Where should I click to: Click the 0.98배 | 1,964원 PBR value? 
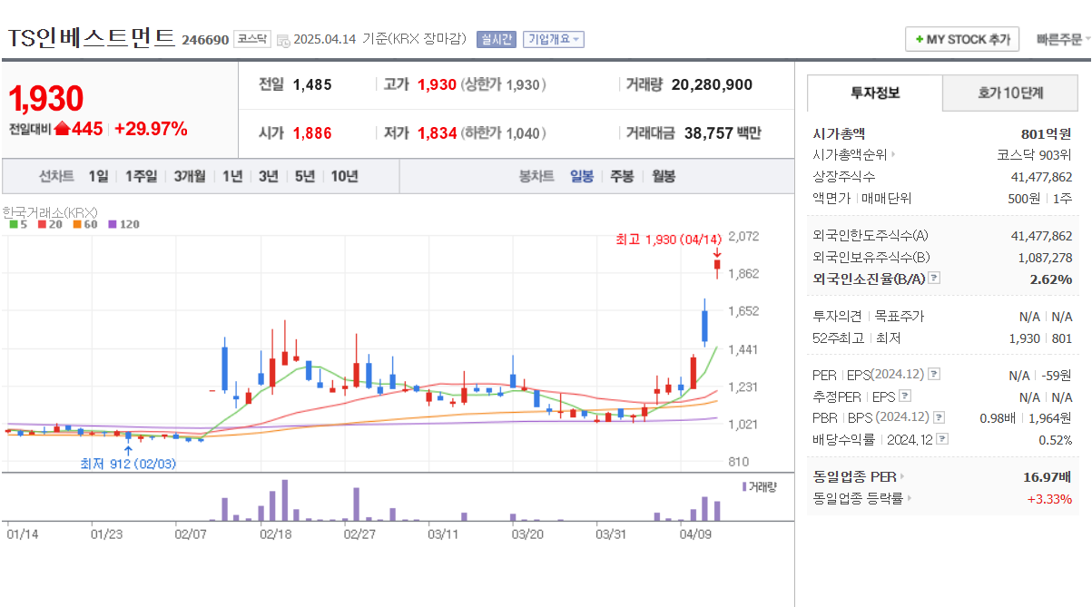point(1027,417)
